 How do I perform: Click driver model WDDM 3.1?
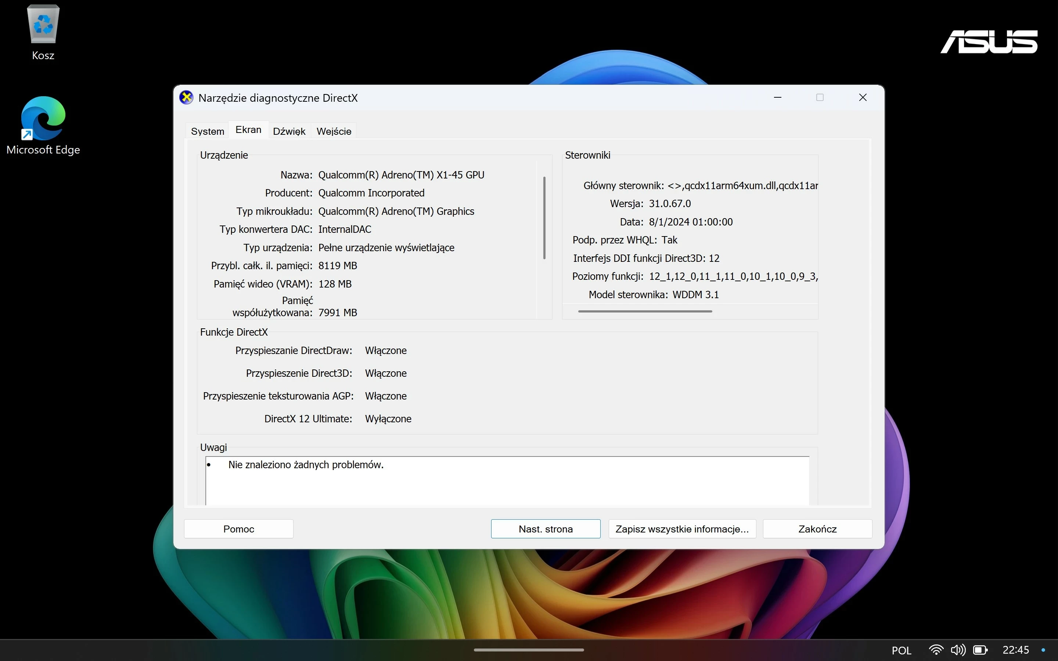[695, 295]
